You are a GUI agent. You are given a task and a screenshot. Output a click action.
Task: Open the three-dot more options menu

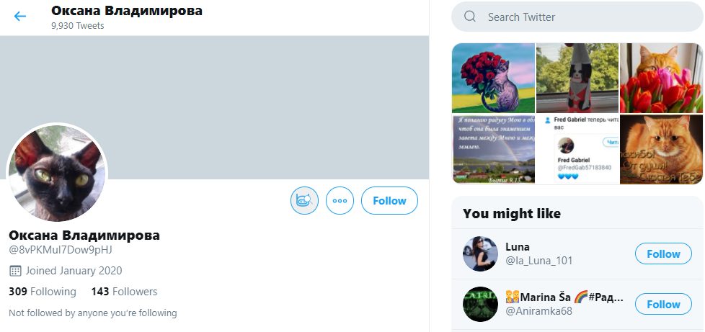click(340, 201)
